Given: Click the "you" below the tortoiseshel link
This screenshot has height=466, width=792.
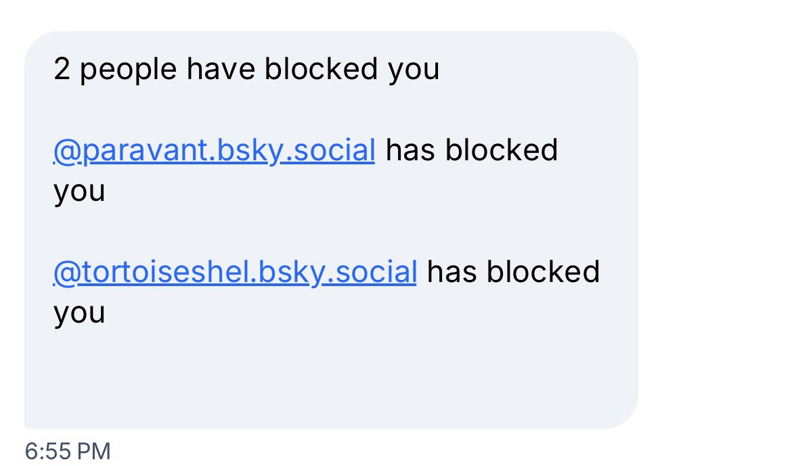Looking at the screenshot, I should pos(79,314).
